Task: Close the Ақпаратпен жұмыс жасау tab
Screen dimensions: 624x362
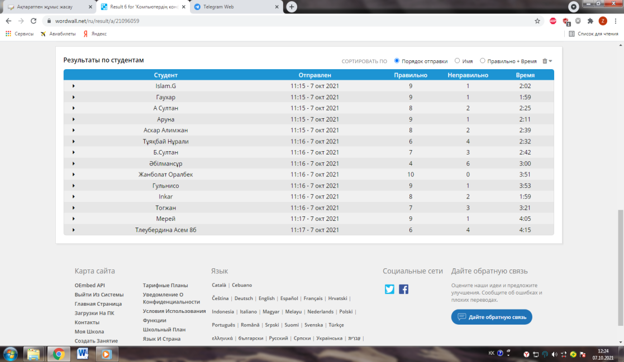Action: click(90, 7)
